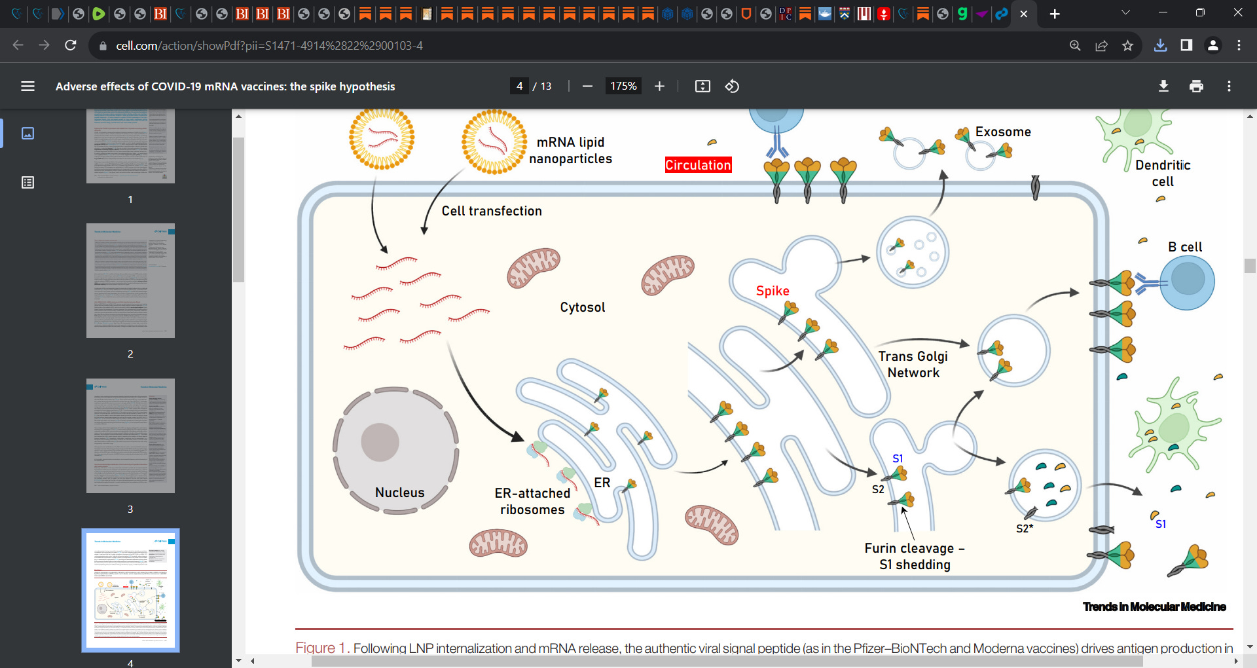Open the zoom/magnifier icon in the address bar

click(1075, 45)
